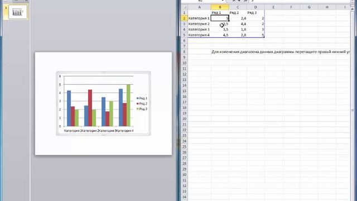Select column G header in Excel
The width and height of the screenshot is (357, 201).
(309, 7)
